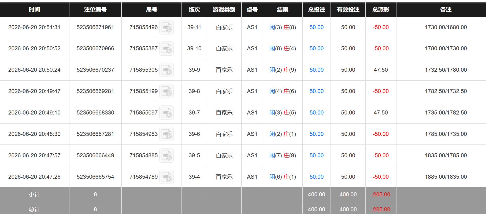Select timestamp 2026-06-20 20:47:26
Image resolution: width=486 pixels, height=214 pixels.
click(x=34, y=177)
